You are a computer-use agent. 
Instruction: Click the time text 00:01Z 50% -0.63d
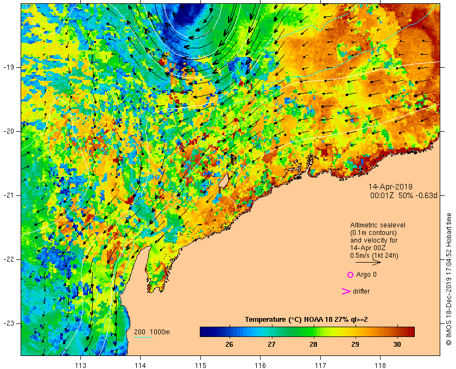click(404, 195)
